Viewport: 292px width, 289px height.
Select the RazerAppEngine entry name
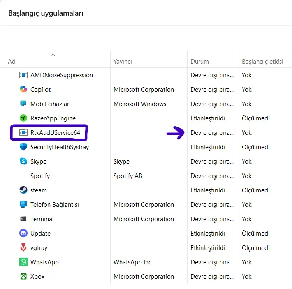click(x=53, y=118)
